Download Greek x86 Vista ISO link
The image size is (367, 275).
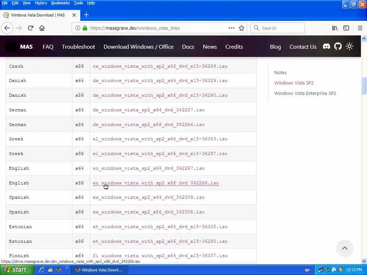[160, 154]
